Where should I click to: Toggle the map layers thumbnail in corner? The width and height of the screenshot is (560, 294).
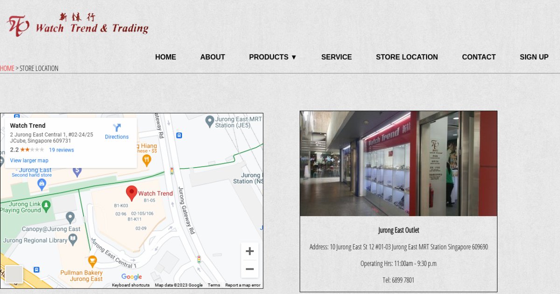(14, 274)
